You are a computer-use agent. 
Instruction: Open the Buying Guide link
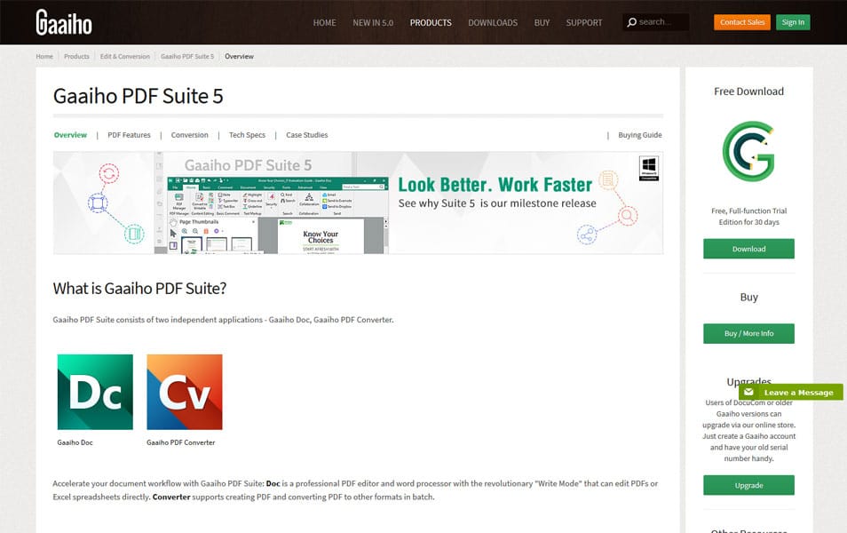pyautogui.click(x=640, y=135)
